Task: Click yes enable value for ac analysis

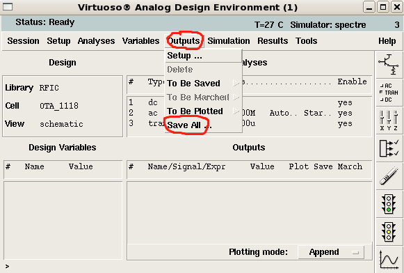Action: (x=345, y=113)
